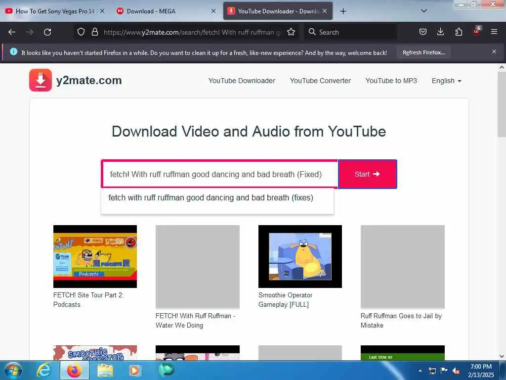Choose the 'fetch with ruff ruffman' suggestion
The image size is (506, 380).
[211, 198]
